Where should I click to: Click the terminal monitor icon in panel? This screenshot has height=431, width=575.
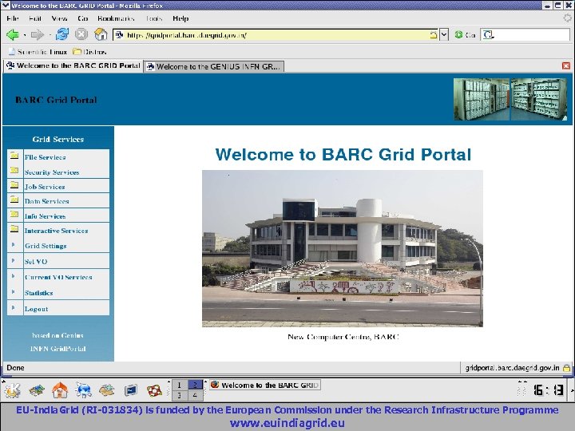point(130,390)
